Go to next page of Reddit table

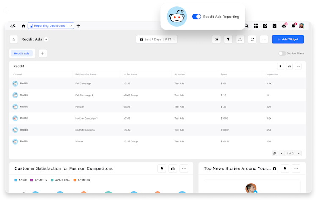299,154
